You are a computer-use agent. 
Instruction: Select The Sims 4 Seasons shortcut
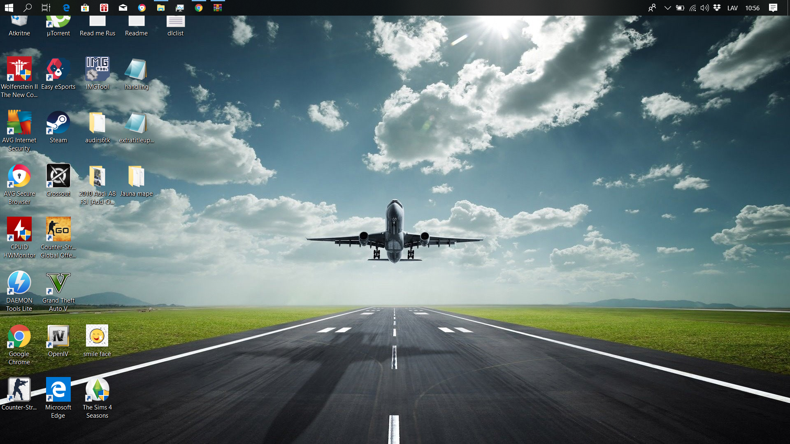pyautogui.click(x=97, y=398)
